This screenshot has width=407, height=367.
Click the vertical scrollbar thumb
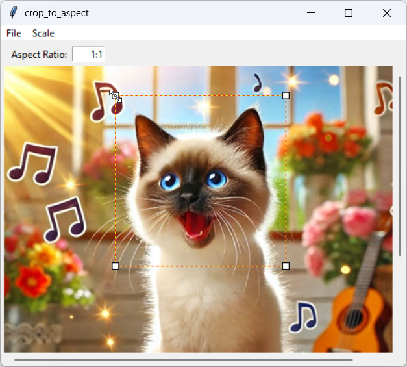pos(400,166)
